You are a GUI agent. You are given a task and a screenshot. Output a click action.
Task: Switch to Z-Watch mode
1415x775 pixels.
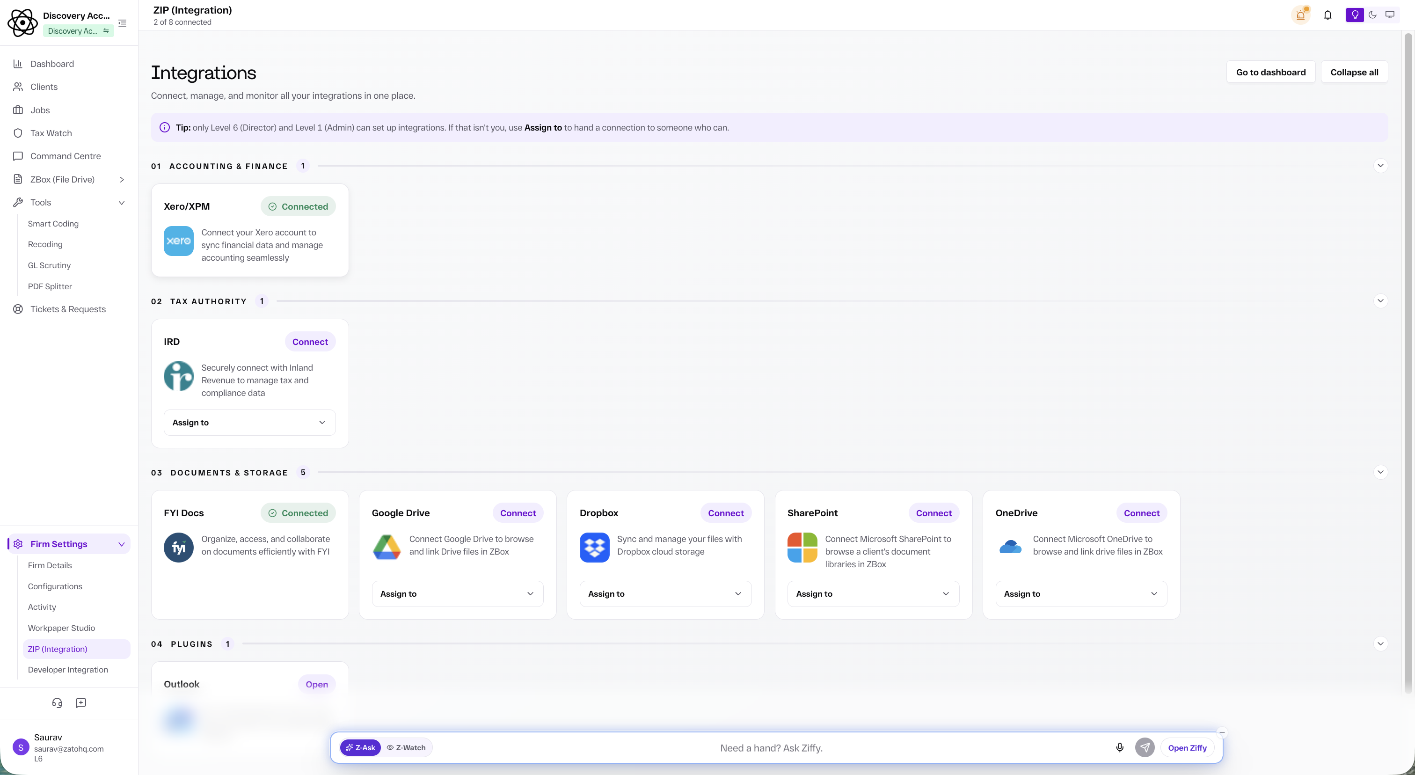tap(406, 747)
